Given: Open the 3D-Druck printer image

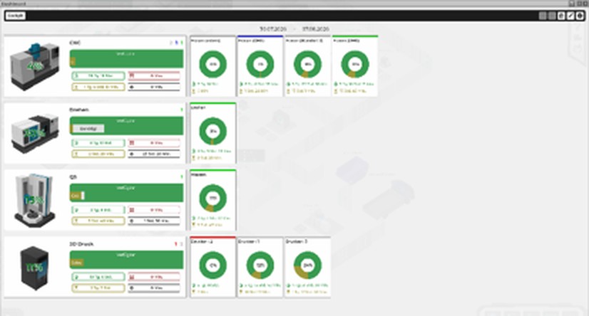Looking at the screenshot, I should tap(34, 268).
